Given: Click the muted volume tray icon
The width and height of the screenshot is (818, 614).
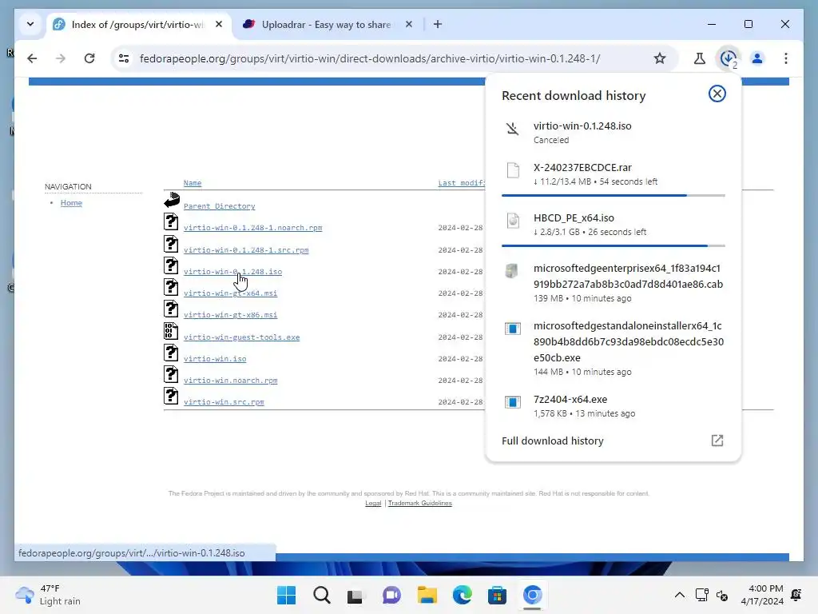Looking at the screenshot, I should [x=722, y=595].
